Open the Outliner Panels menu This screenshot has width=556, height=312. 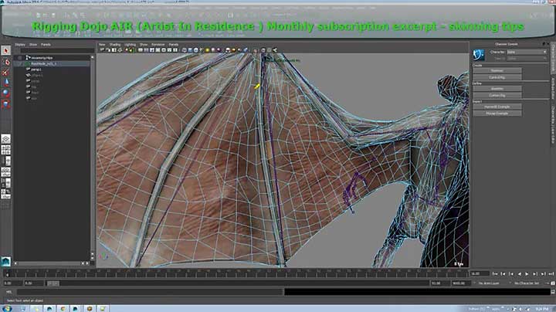(x=46, y=45)
